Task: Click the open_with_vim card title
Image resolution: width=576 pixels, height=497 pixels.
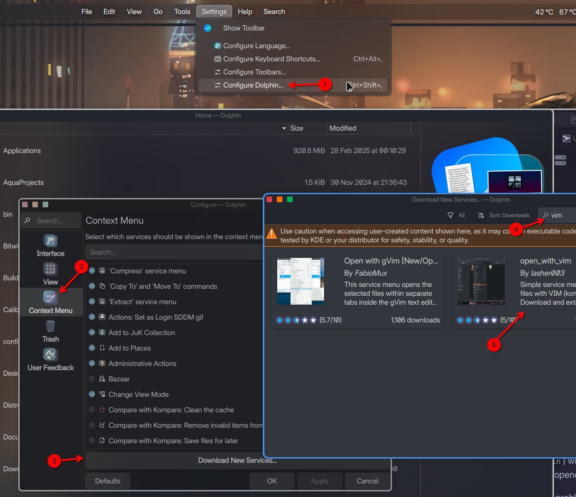Action: (546, 261)
